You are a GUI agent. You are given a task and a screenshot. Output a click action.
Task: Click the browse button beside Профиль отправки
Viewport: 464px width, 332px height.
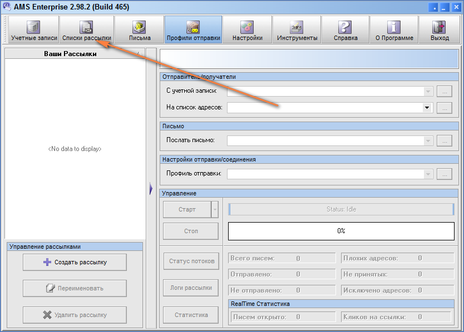click(x=445, y=174)
